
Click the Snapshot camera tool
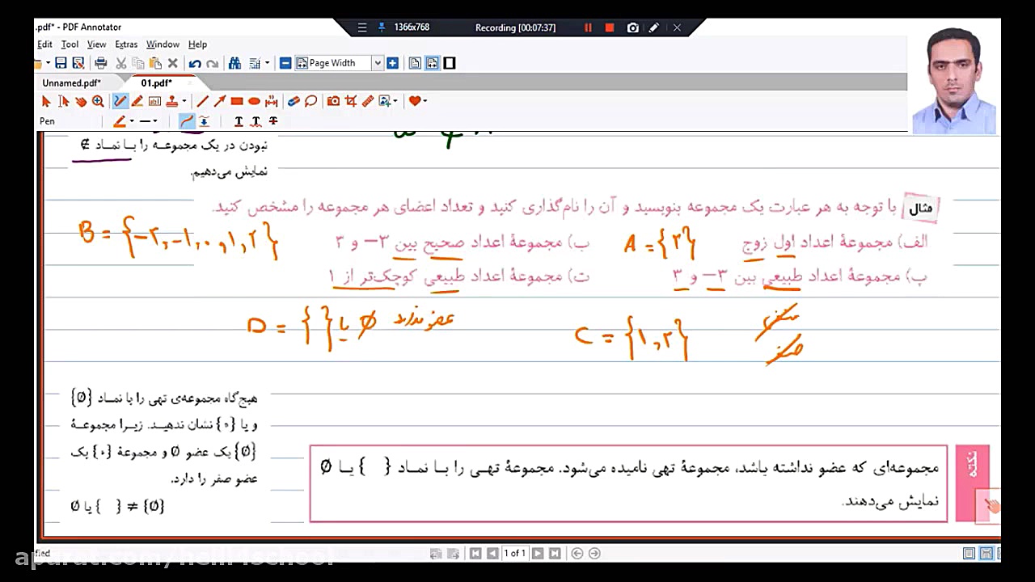coord(333,101)
